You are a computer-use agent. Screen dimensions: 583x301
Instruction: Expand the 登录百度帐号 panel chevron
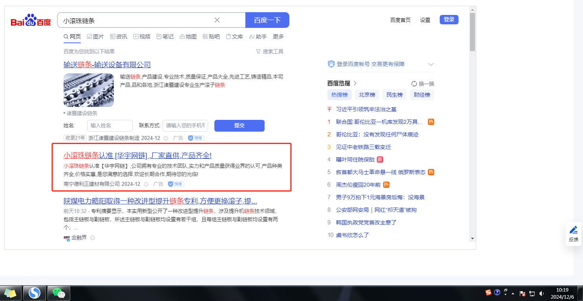tap(431, 64)
